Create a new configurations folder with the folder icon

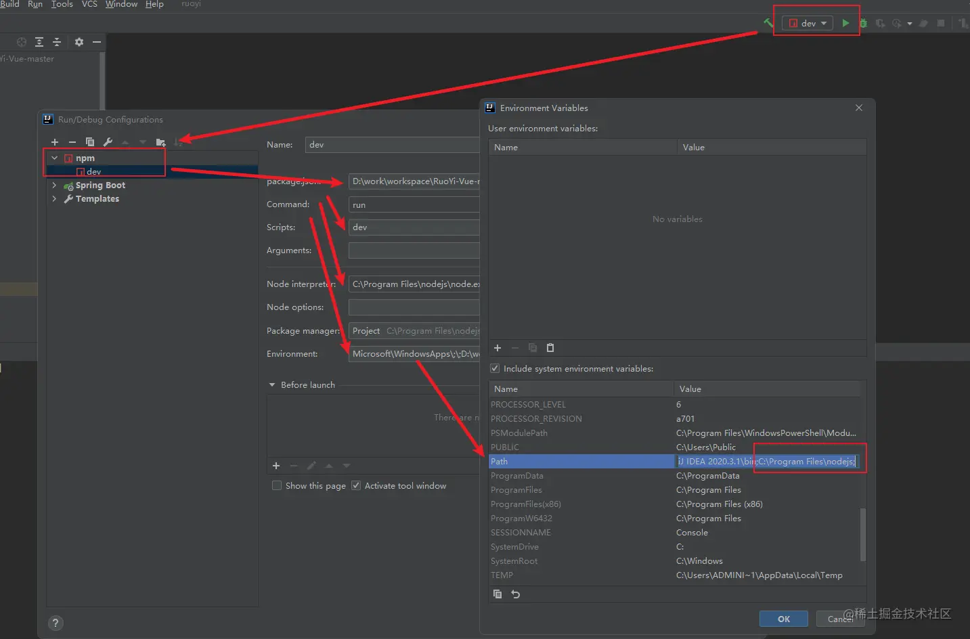[160, 142]
